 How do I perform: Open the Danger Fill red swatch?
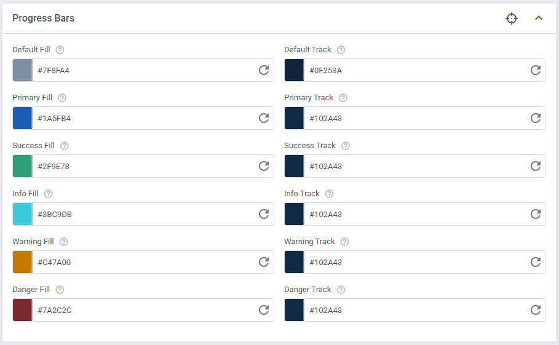[x=22, y=310]
